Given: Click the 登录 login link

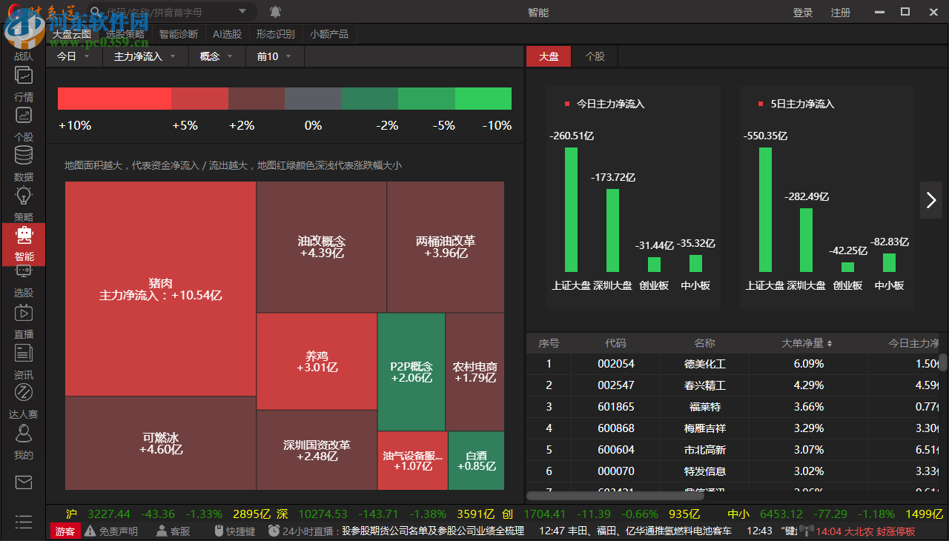Looking at the screenshot, I should pyautogui.click(x=803, y=12).
